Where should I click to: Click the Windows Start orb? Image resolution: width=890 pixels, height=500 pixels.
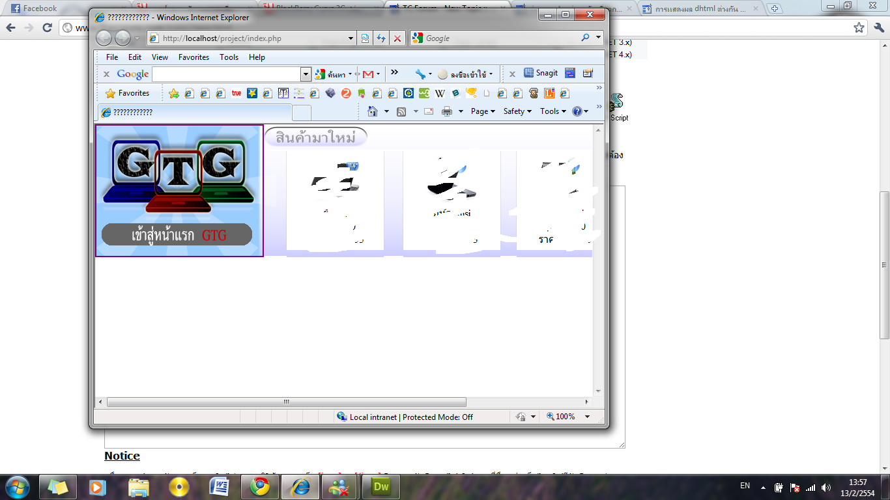coord(17,486)
